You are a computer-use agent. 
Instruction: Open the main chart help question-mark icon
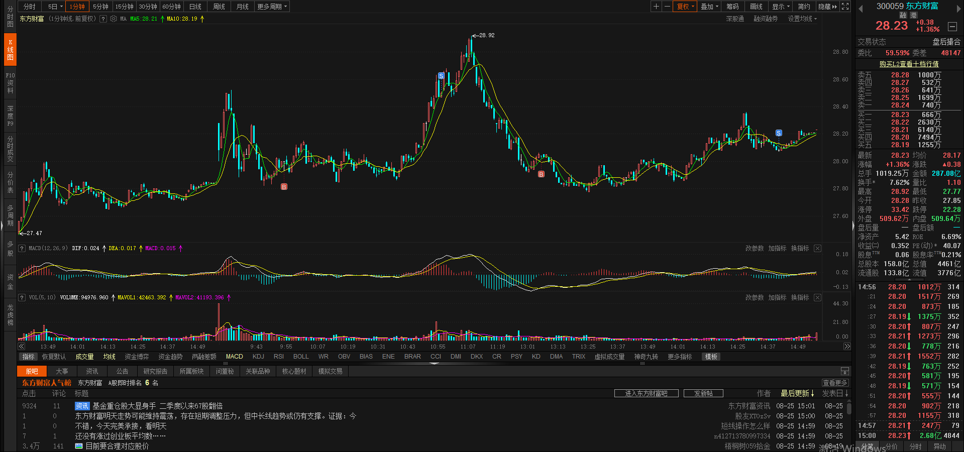coord(103,19)
